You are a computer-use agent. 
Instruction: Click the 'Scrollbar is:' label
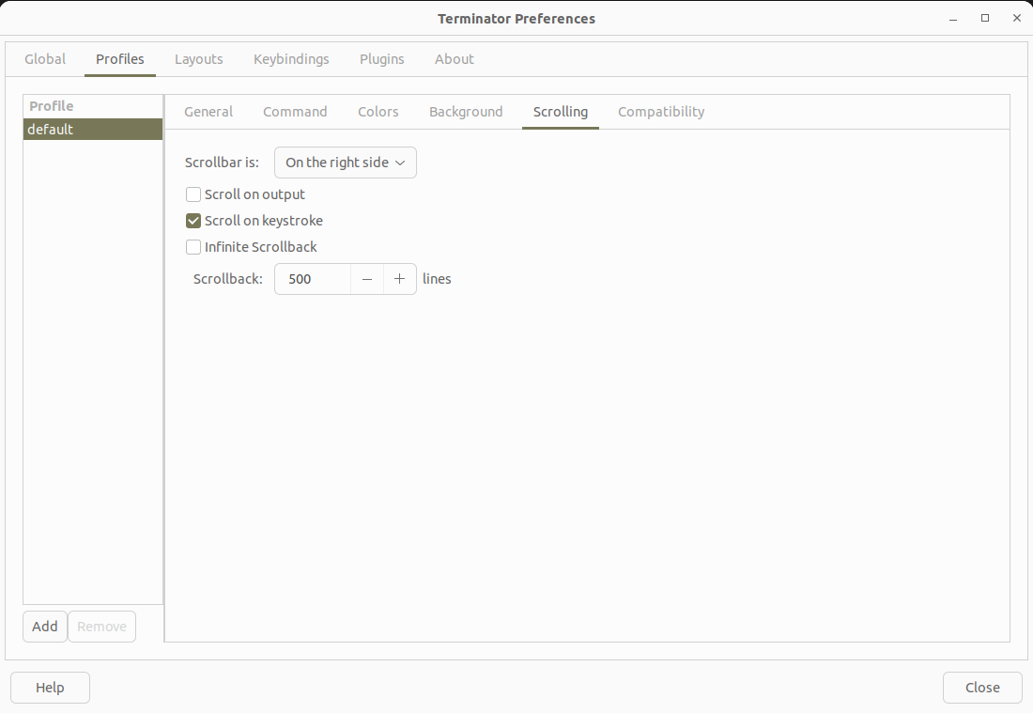coord(222,163)
